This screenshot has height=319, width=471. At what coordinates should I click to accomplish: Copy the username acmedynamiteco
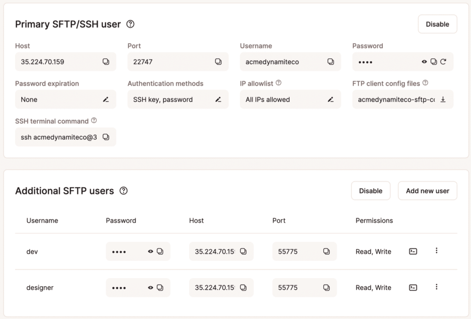pos(331,62)
